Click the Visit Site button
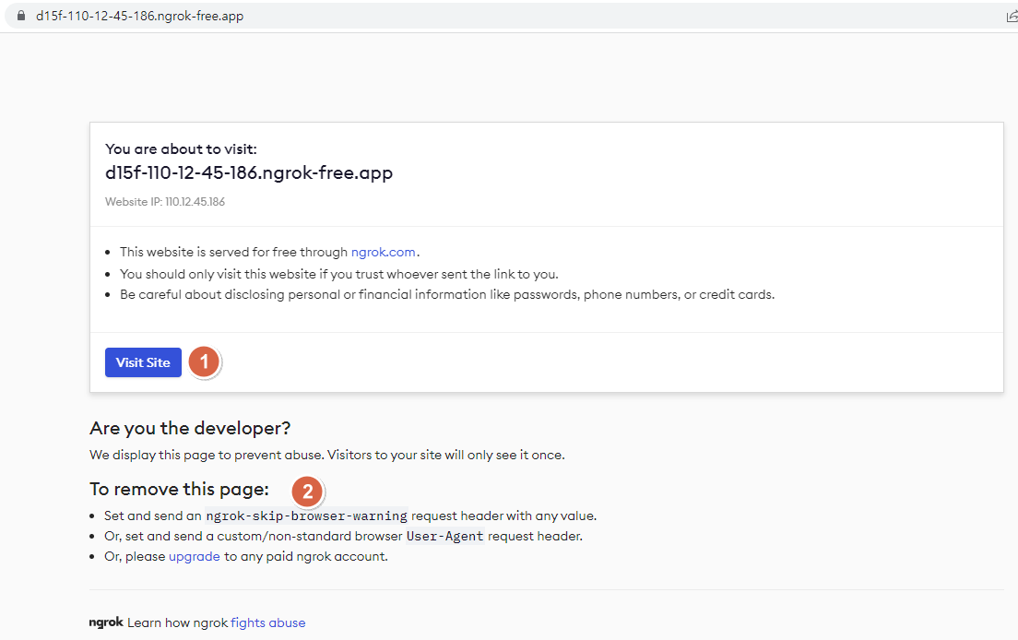This screenshot has height=640, width=1018. coord(143,362)
